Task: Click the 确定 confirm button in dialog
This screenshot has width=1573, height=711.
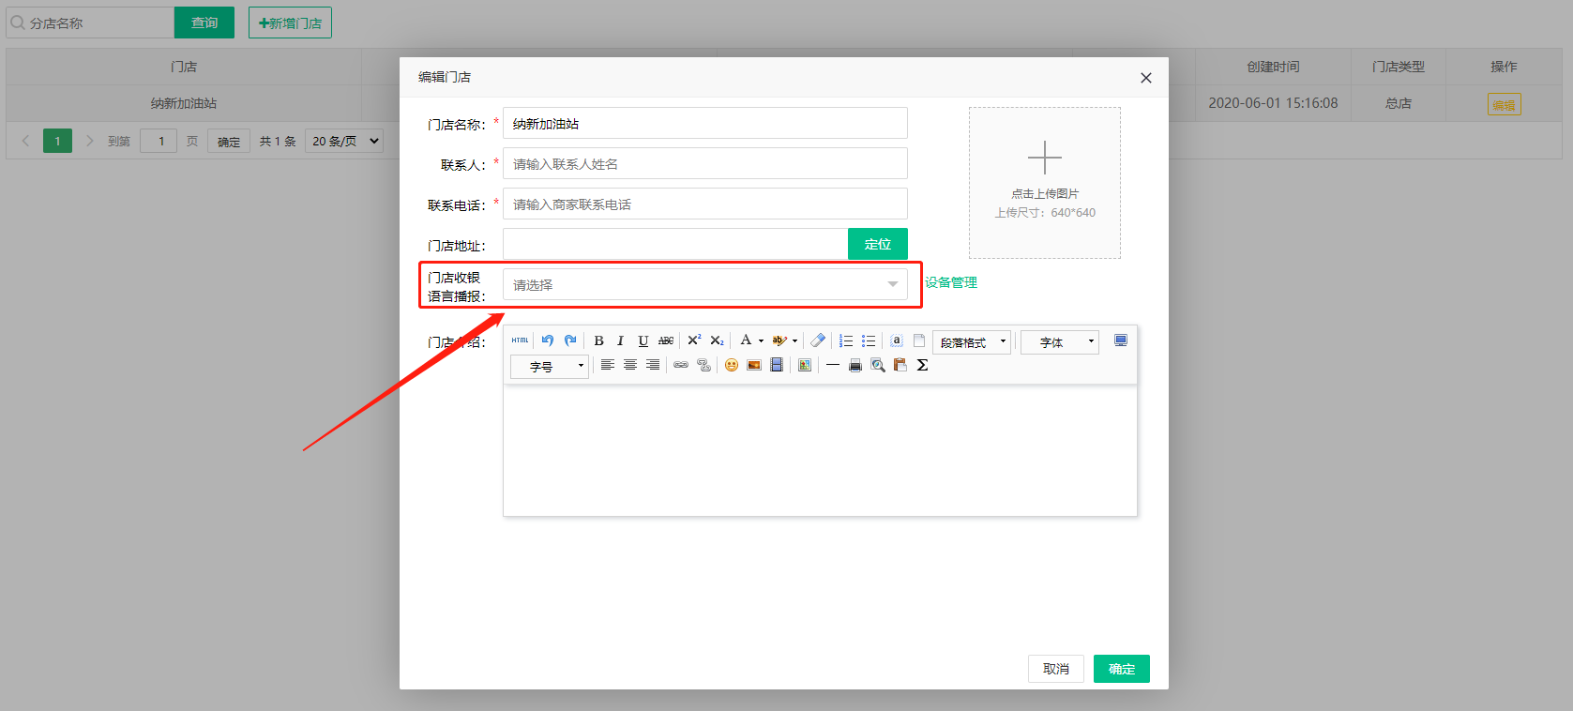Action: click(1121, 669)
